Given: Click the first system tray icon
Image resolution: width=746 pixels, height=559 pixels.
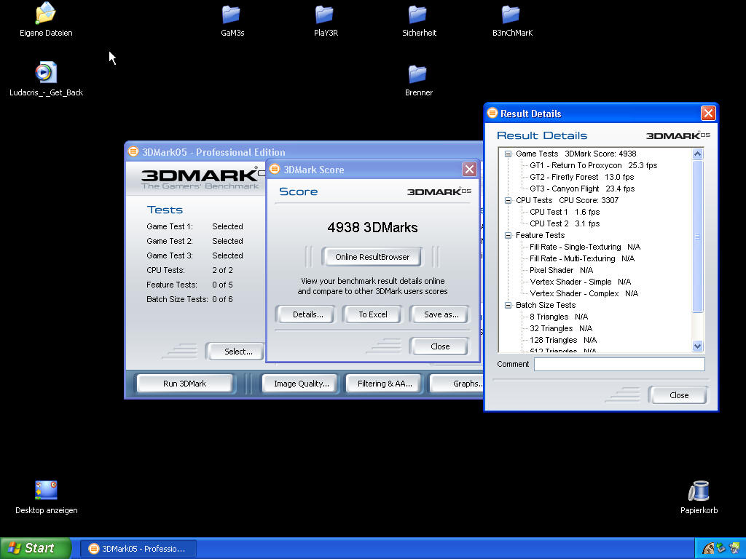Looking at the screenshot, I should click(708, 549).
